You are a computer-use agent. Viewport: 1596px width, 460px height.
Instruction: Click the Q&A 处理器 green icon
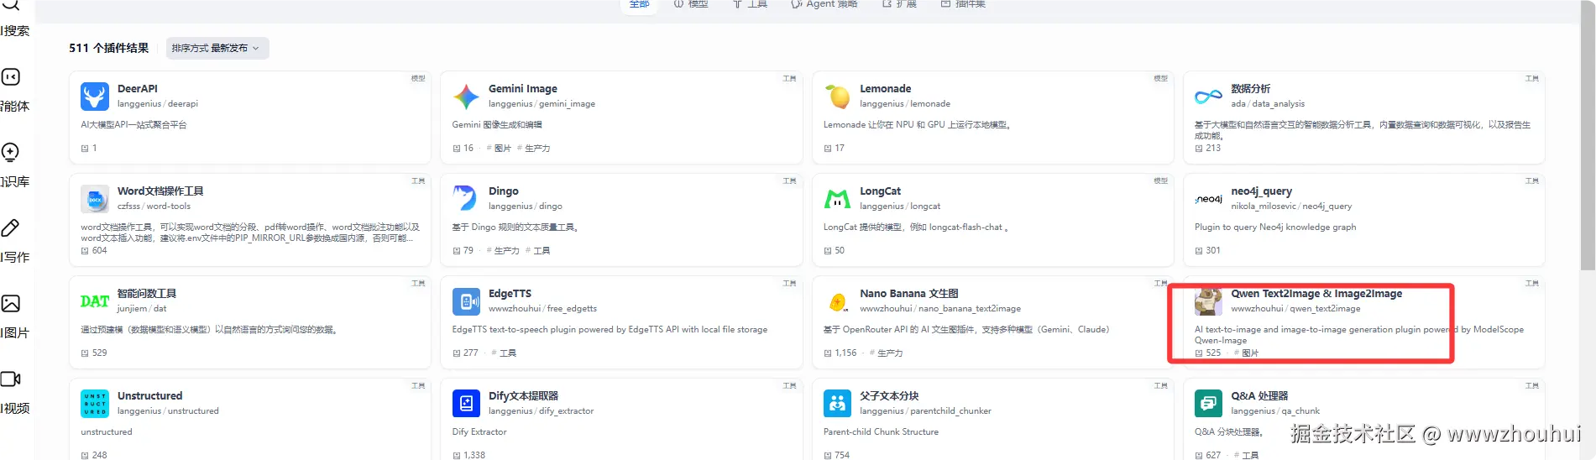click(x=1208, y=404)
